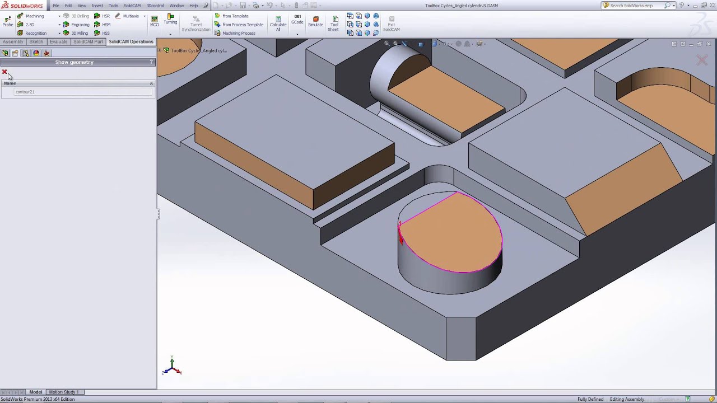Click the HSR operation icon
Image resolution: width=717 pixels, height=403 pixels.
coord(102,16)
